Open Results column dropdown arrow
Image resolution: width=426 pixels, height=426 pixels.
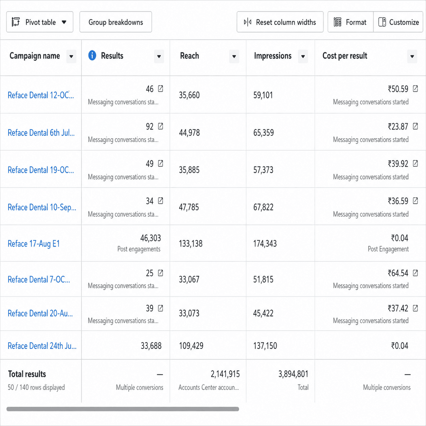tap(159, 56)
